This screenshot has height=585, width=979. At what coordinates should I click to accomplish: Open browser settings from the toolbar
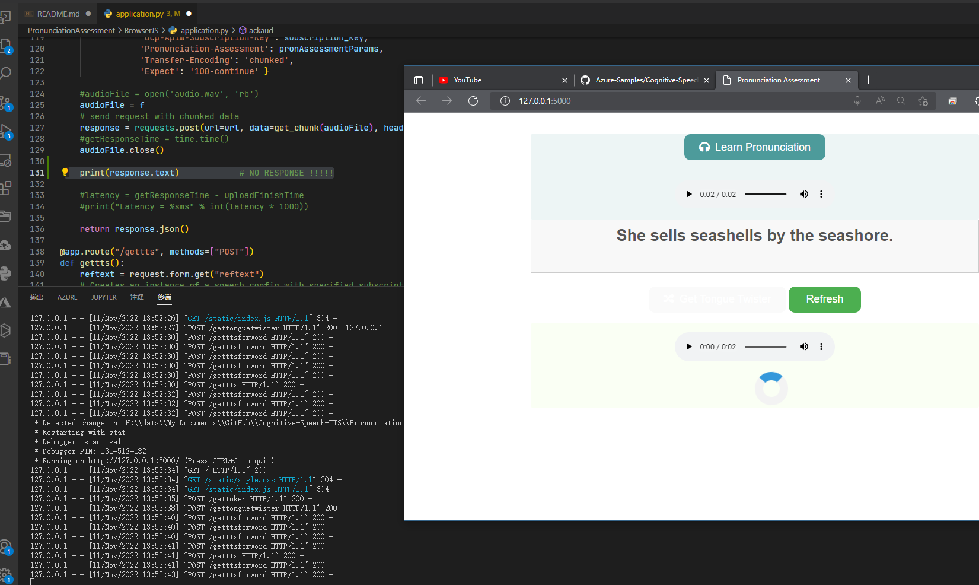point(977,101)
